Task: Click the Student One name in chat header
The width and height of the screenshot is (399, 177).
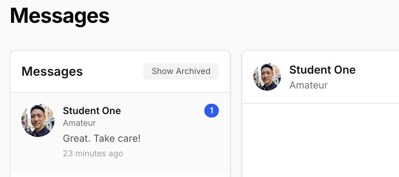Action: coord(322,70)
